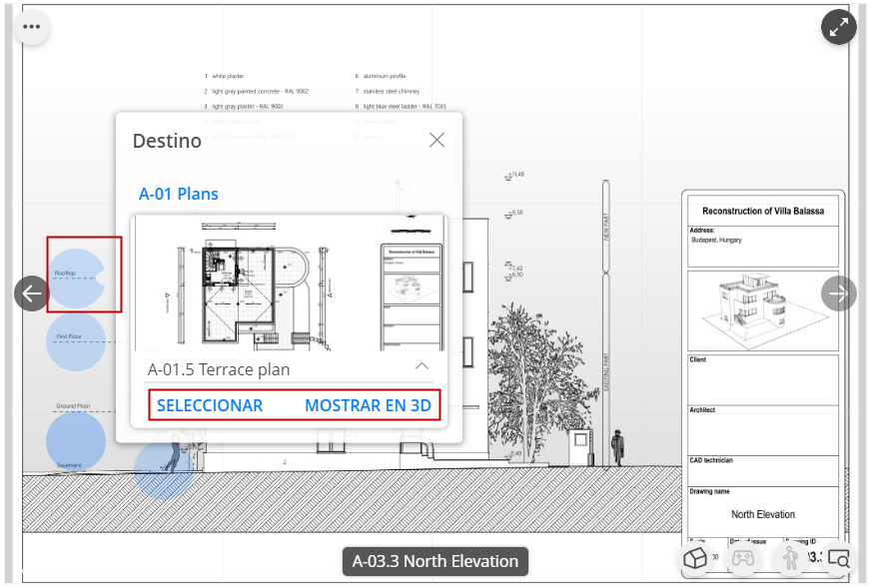Viewport: 870px width, 587px height.
Task: Open the A-01 Plans link
Action: (178, 194)
